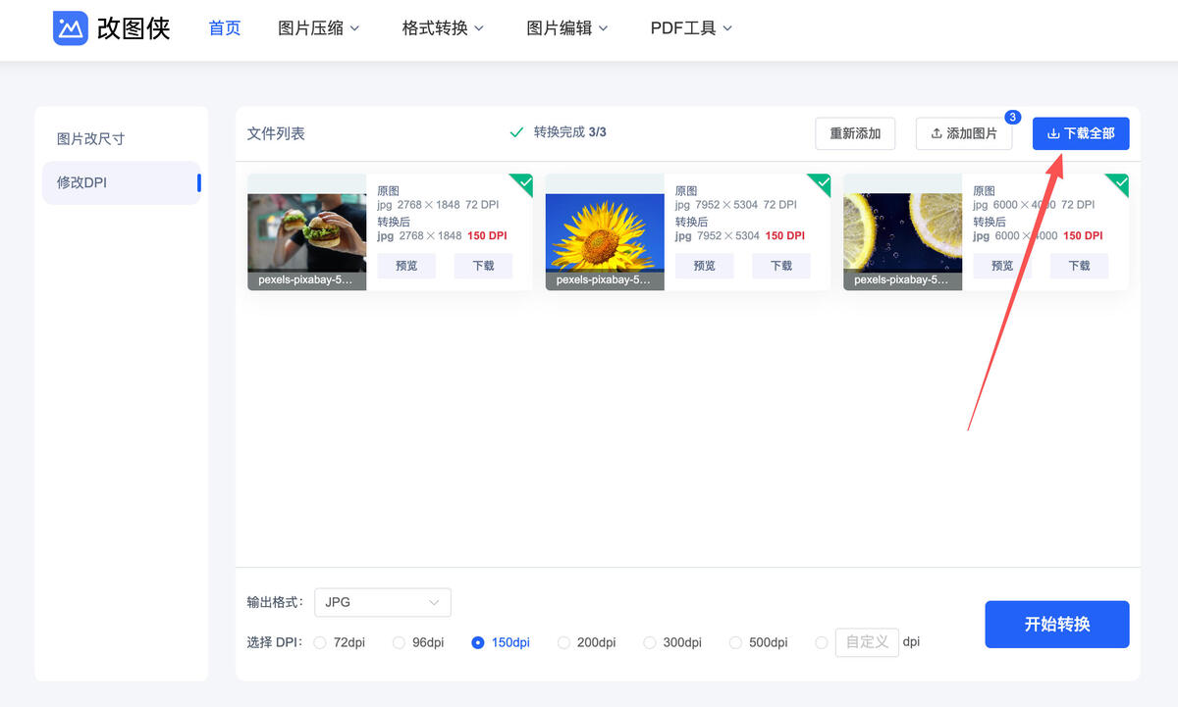Open the 输出格式 JPG combo box
The image size is (1178, 707).
pos(382,602)
